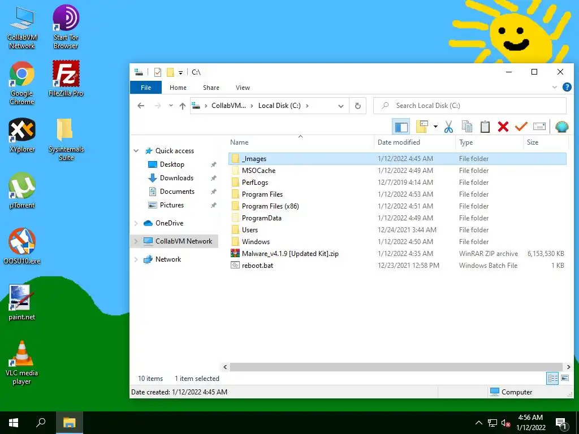Click the red X Delete icon
The image size is (579, 434).
(x=503, y=127)
